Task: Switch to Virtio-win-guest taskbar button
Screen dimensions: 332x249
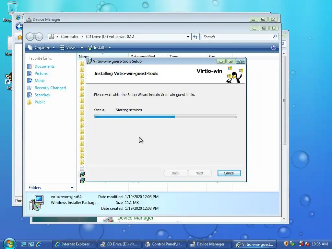Action: (x=255, y=244)
